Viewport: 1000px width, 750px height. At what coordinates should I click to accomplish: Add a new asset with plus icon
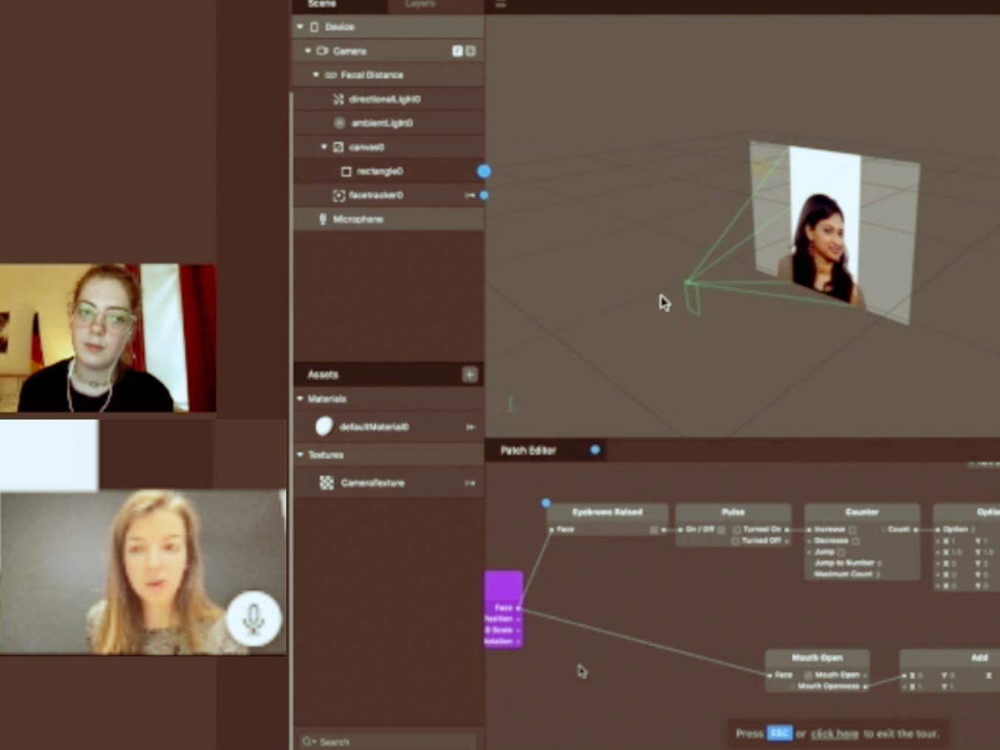click(x=470, y=375)
